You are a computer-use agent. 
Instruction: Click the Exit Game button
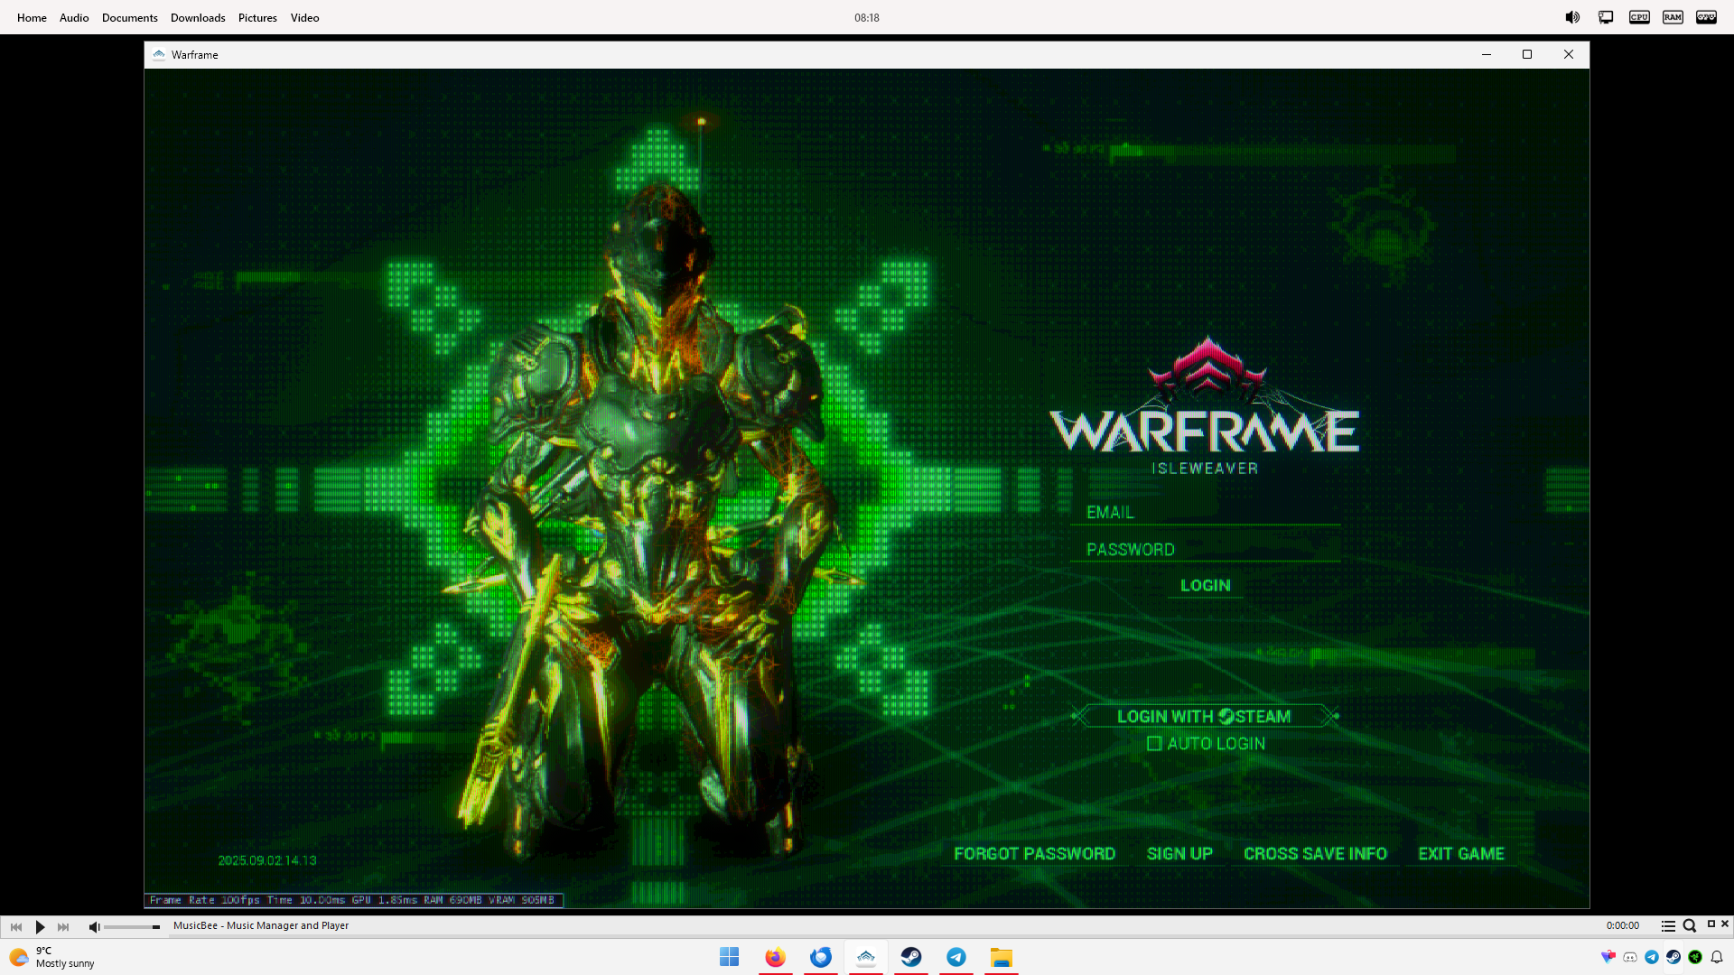(1461, 853)
